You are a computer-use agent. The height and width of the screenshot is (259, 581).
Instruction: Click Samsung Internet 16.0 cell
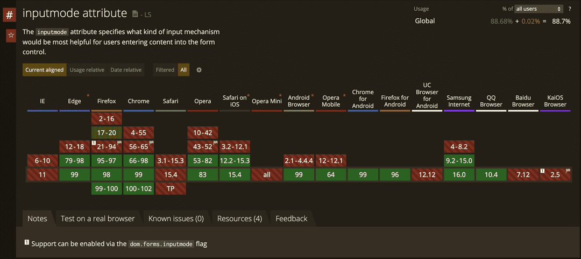pos(459,174)
